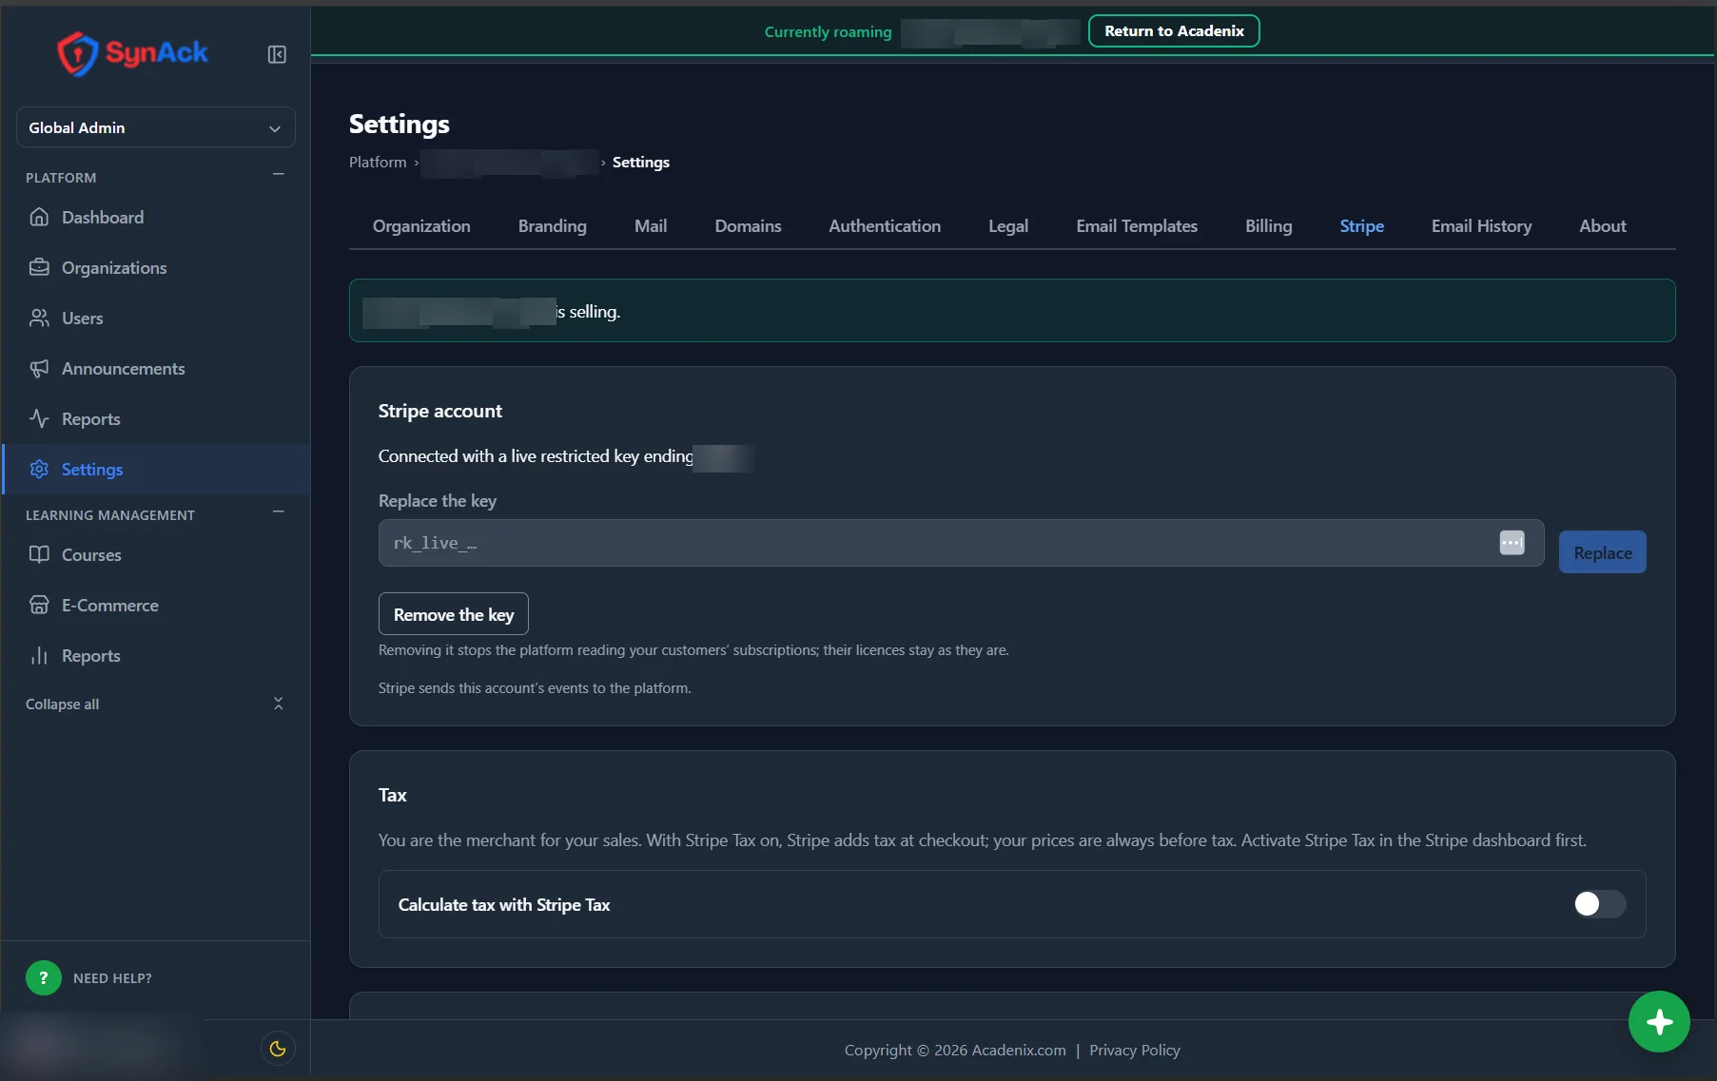Viewport: 1717px width, 1081px height.
Task: Switch to the Organization tab
Action: [x=421, y=226]
